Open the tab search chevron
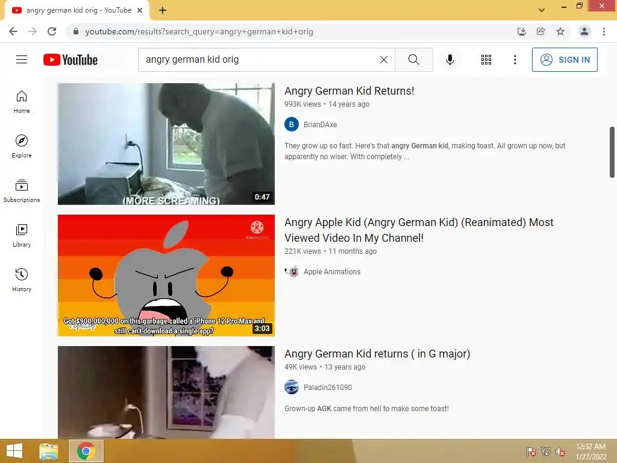The height and width of the screenshot is (463, 617). 542,10
